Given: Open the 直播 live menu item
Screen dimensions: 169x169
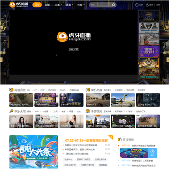Looking at the screenshot, I should point(47,5).
